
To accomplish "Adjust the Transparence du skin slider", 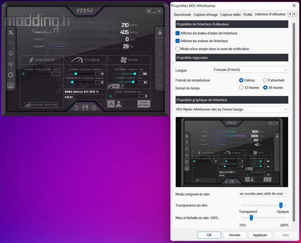I will 281,205.
